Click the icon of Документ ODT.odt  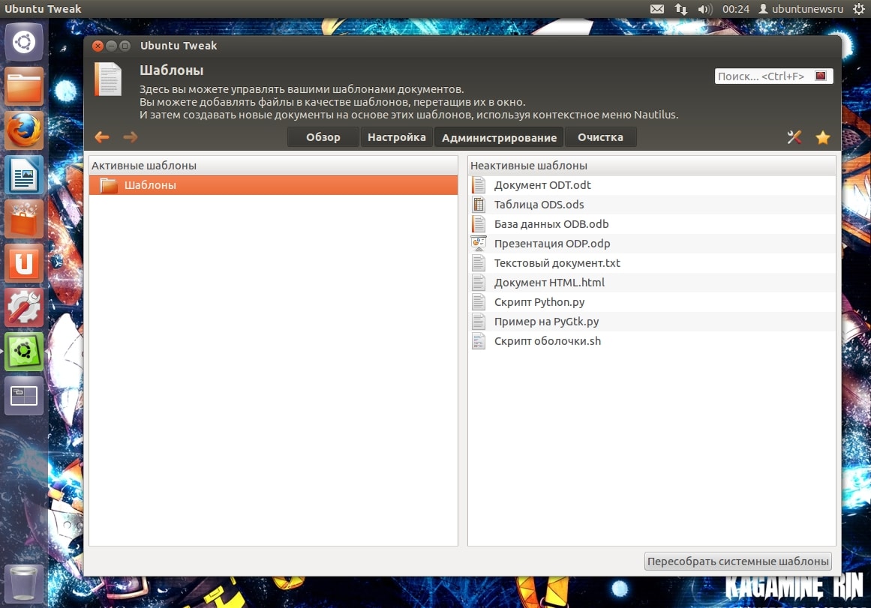(479, 185)
